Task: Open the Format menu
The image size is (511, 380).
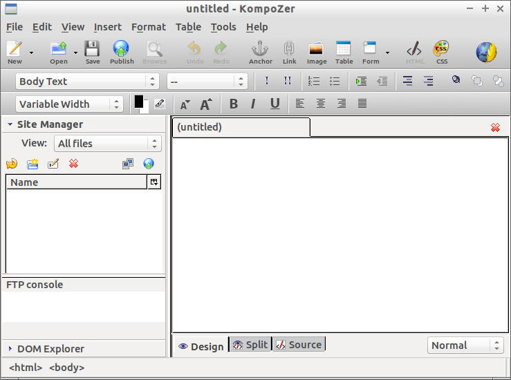Action: tap(149, 27)
